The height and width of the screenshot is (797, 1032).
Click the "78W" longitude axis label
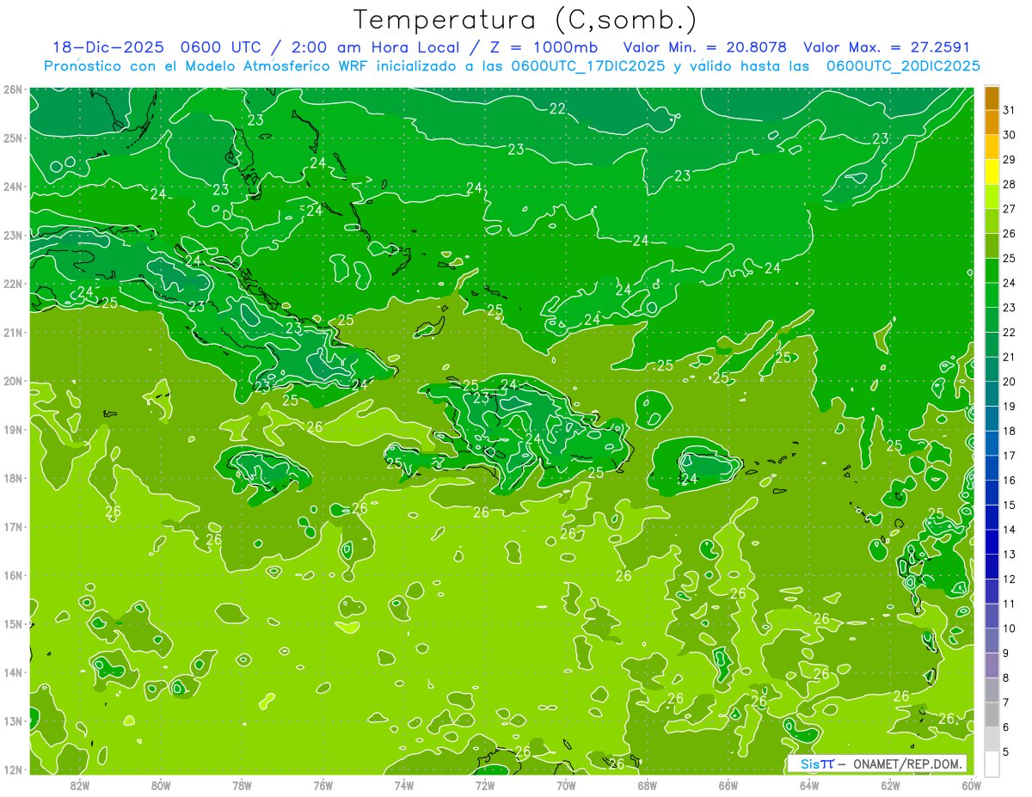coord(242,785)
